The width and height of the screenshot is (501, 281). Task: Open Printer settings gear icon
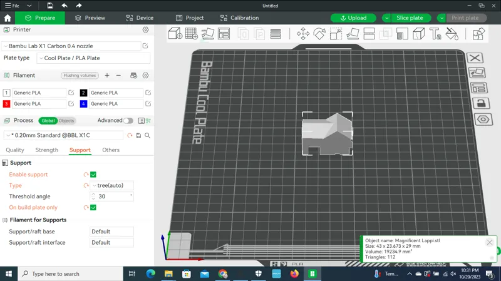[x=146, y=29]
